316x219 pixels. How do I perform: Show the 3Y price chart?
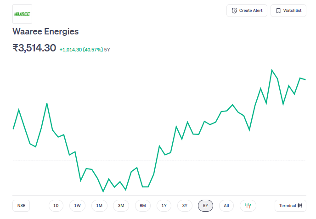click(185, 206)
